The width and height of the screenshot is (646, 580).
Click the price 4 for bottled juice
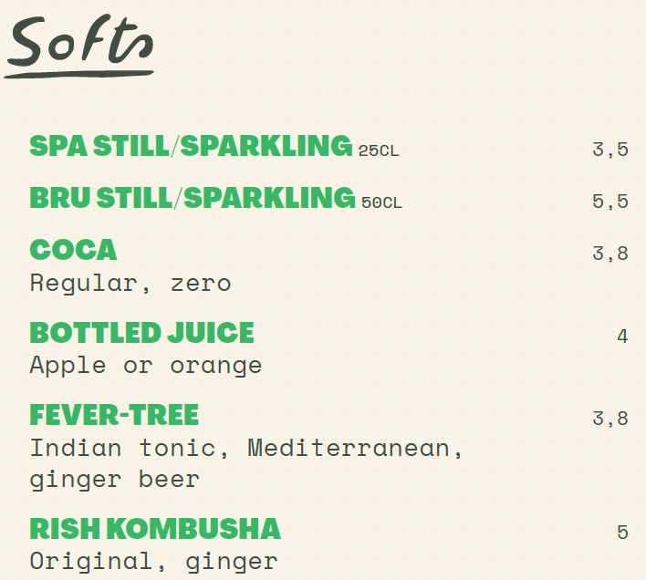pos(622,337)
